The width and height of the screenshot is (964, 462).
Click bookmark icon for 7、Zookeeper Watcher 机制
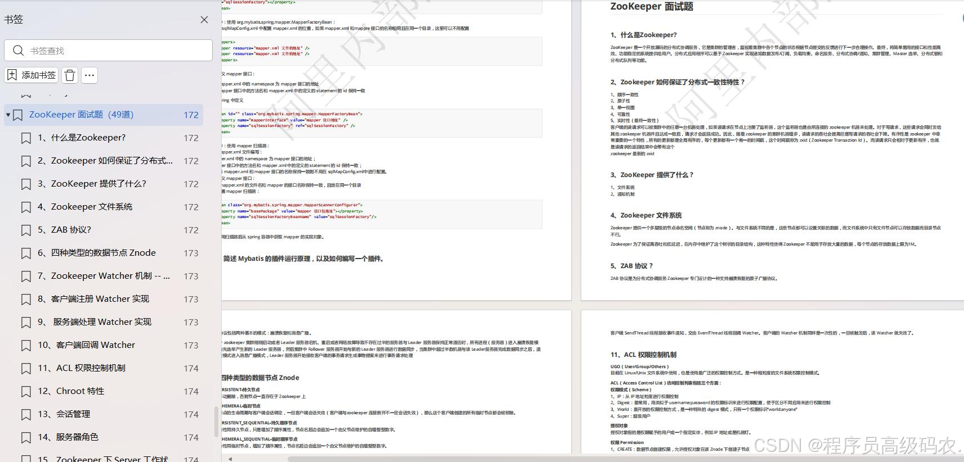(x=26, y=277)
